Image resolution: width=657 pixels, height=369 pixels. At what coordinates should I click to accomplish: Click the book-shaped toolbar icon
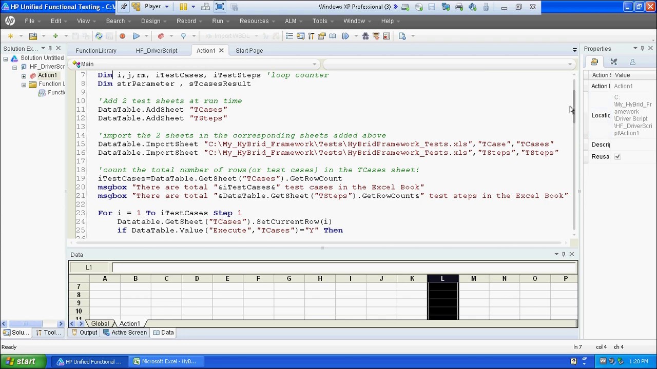[x=333, y=36]
